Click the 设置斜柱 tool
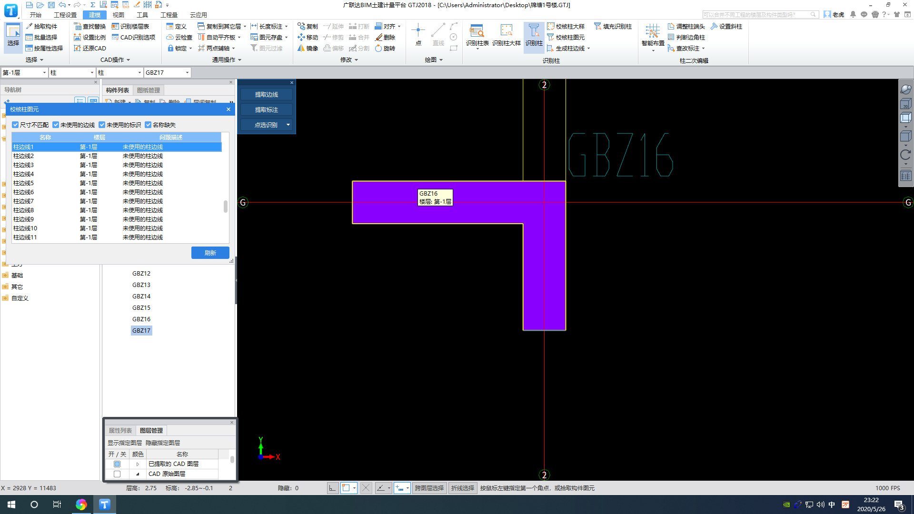 tap(726, 26)
